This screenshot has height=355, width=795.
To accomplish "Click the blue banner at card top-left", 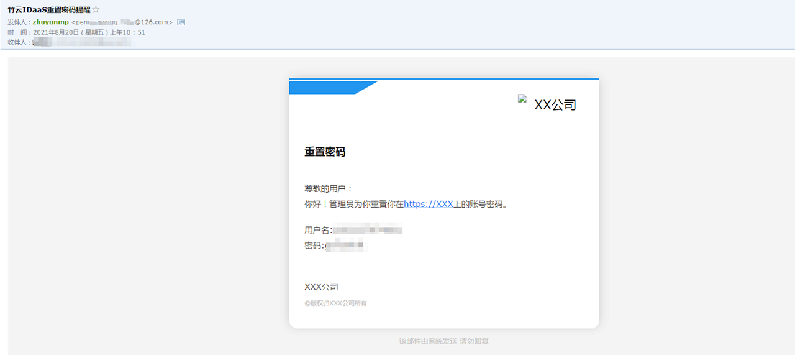I will (x=334, y=88).
